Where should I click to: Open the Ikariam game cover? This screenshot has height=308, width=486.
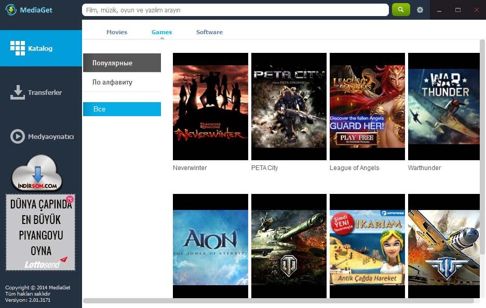pos(367,246)
